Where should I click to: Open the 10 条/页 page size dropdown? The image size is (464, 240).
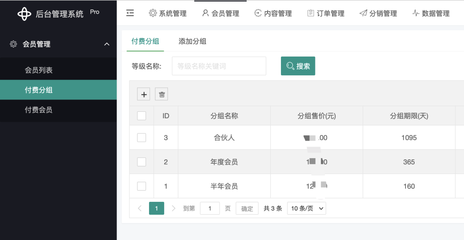coord(306,209)
